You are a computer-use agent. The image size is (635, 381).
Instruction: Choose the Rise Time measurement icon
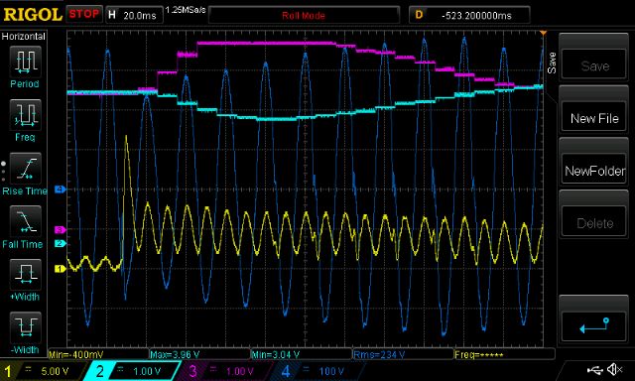click(x=25, y=169)
